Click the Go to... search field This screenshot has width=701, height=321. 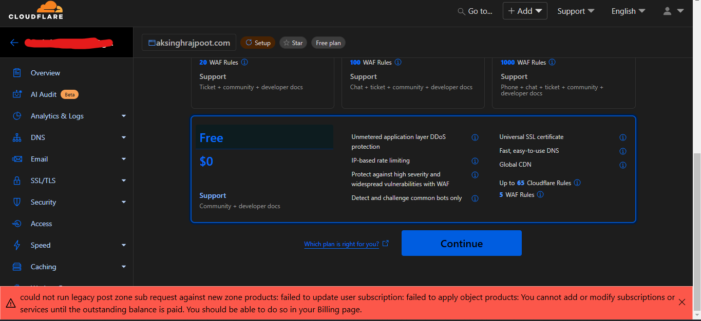pos(475,11)
